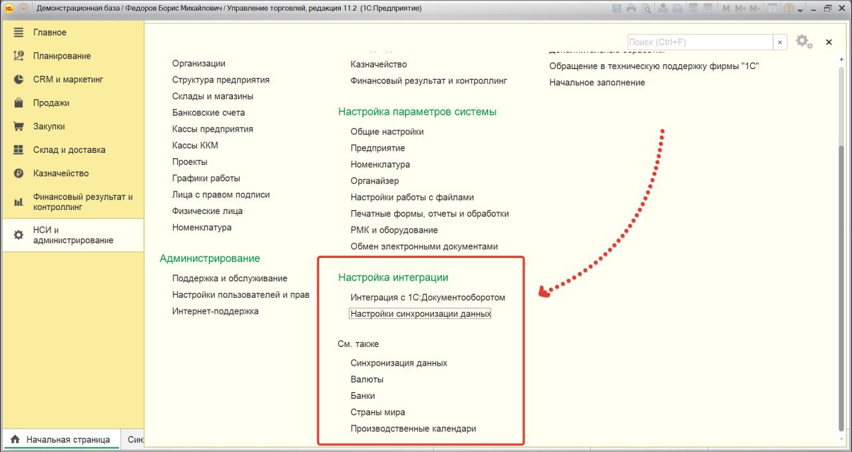This screenshot has width=852, height=452.
Task: Open Настройки синхронизации данных link
Action: coord(420,314)
